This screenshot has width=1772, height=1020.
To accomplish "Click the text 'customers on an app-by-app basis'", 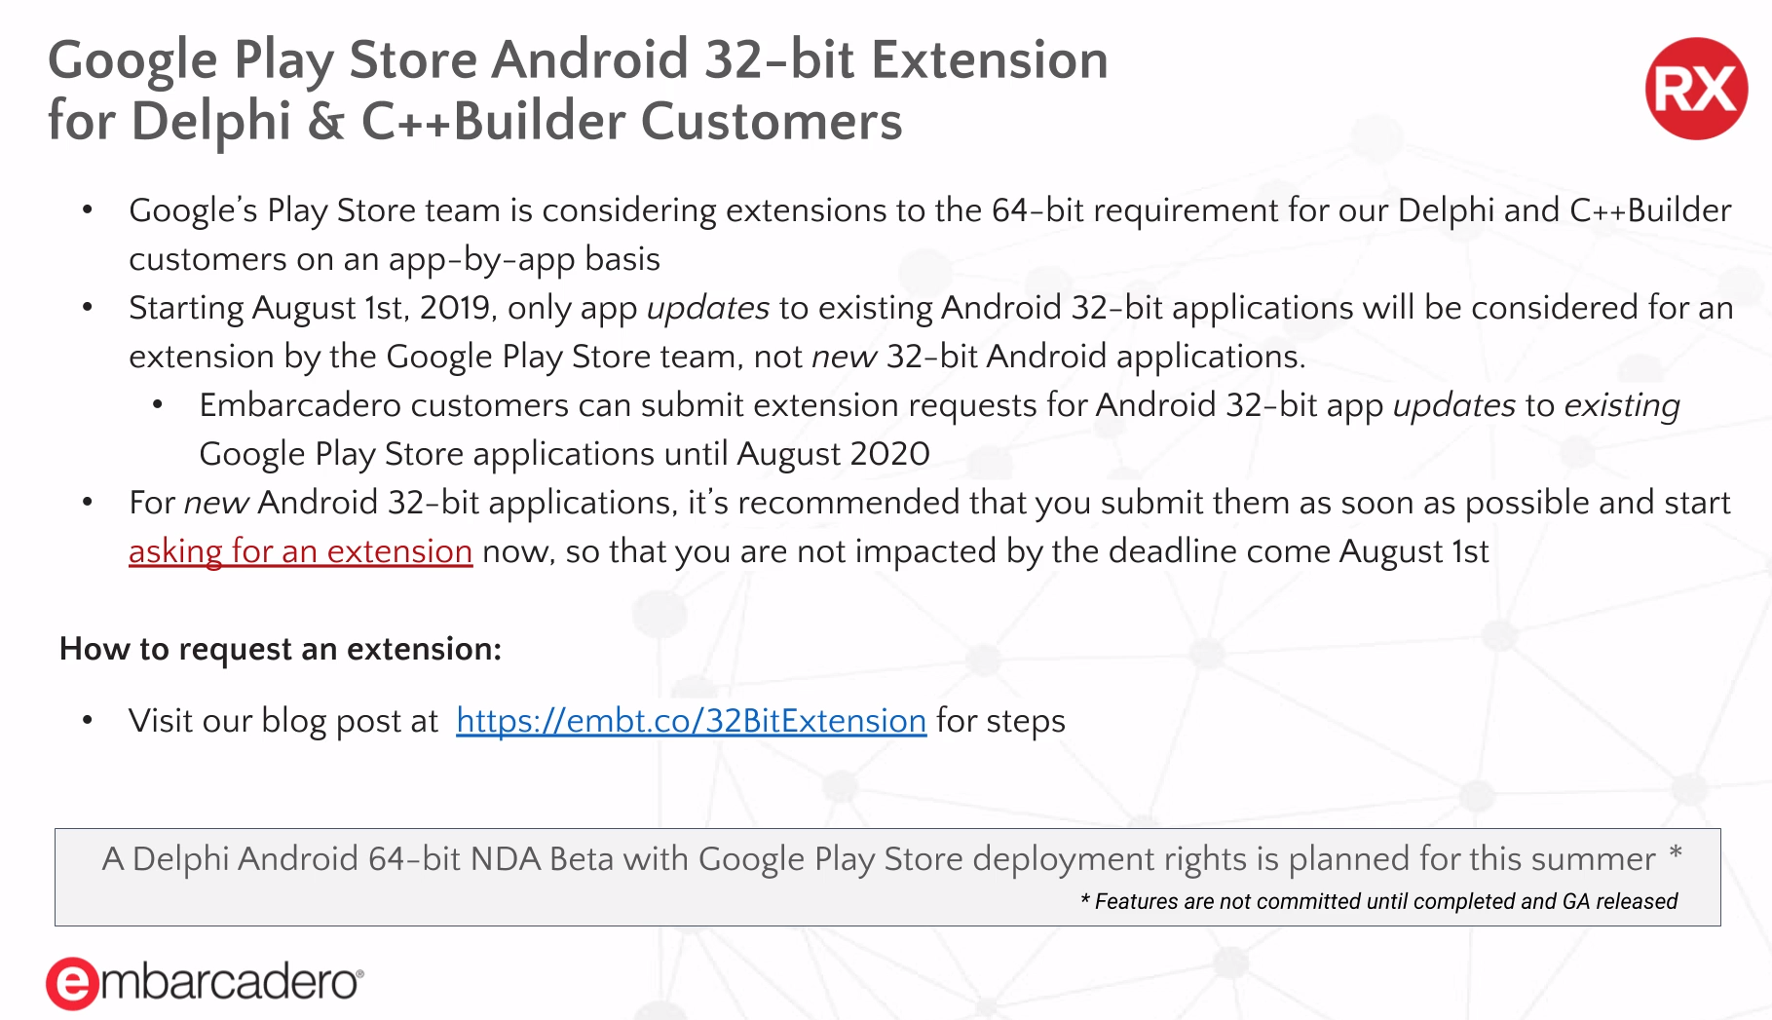I will [395, 259].
